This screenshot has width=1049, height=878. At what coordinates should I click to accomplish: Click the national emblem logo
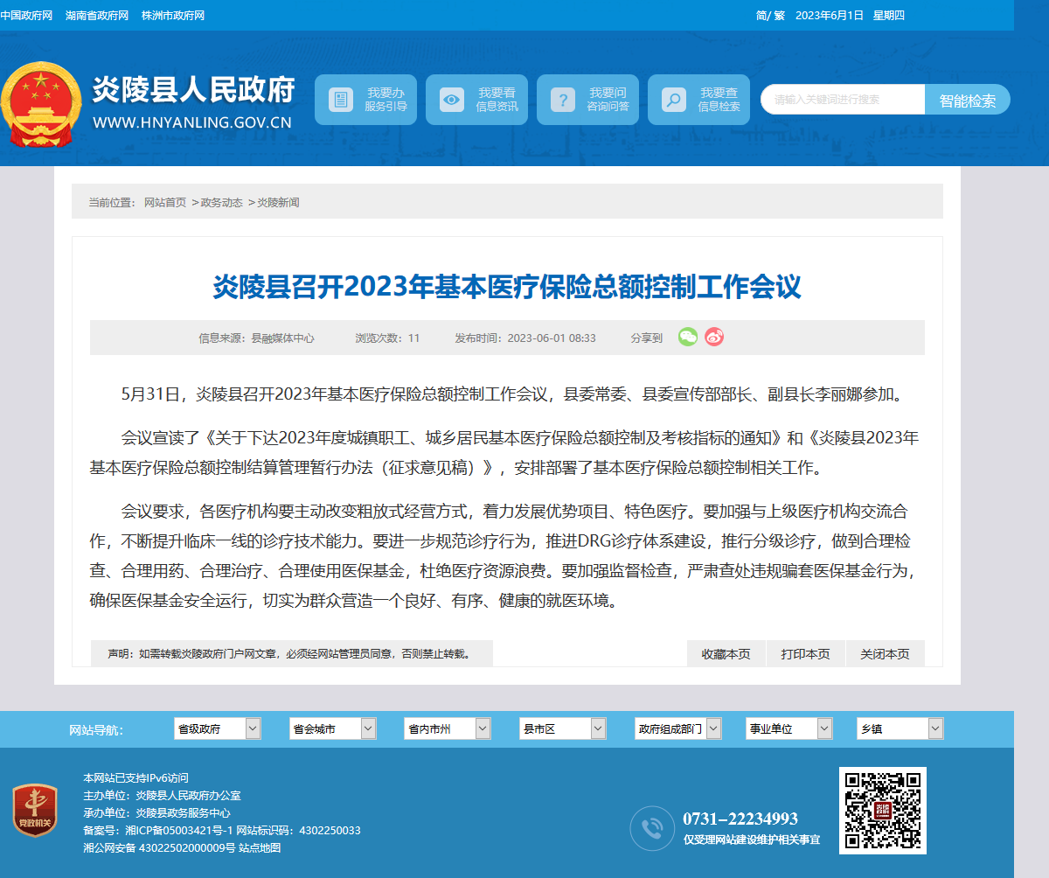click(41, 104)
